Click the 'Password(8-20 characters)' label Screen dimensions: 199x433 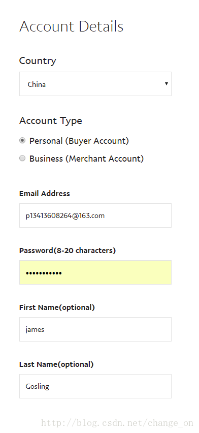click(x=68, y=251)
